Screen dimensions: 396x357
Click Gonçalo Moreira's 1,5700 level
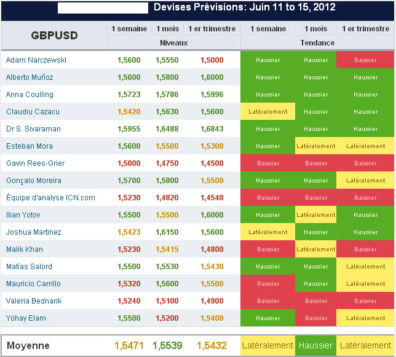129,181
